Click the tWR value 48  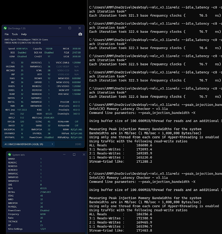[22, 106]
